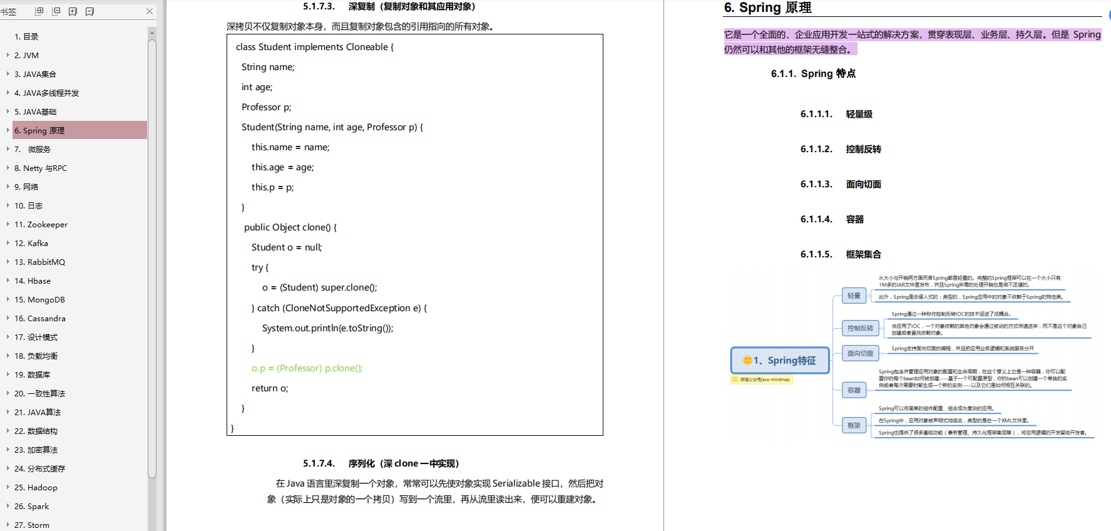Expand the '2. JVM' bookmark arrow
Image resolution: width=1111 pixels, height=531 pixels.
click(8, 55)
